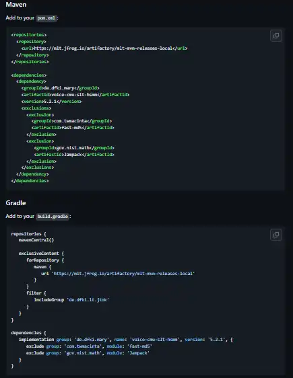Click the Gradle 'dependencies {' line

(28, 333)
